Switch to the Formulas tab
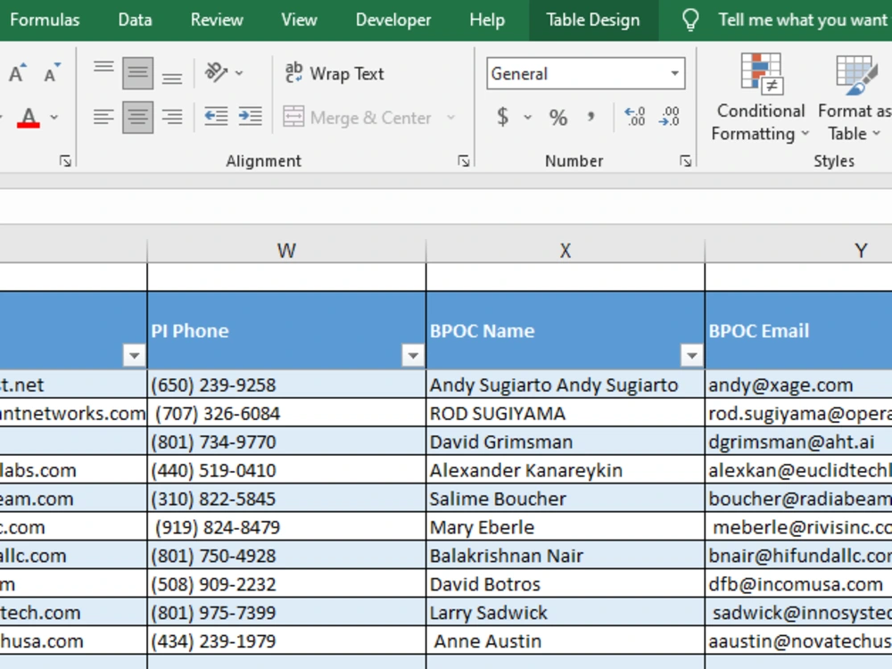The image size is (892, 669). pos(45,20)
